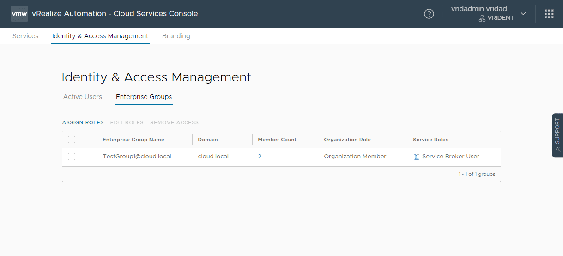This screenshot has height=256, width=563.
Task: Open the TestGroup1@cloud.local group entry
Action: [x=137, y=157]
